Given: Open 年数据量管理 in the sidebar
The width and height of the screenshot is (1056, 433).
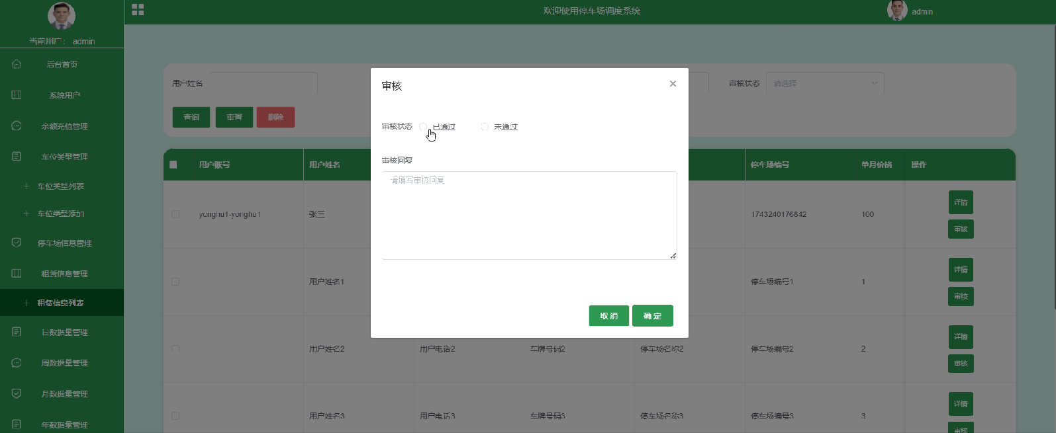Looking at the screenshot, I should (x=64, y=425).
